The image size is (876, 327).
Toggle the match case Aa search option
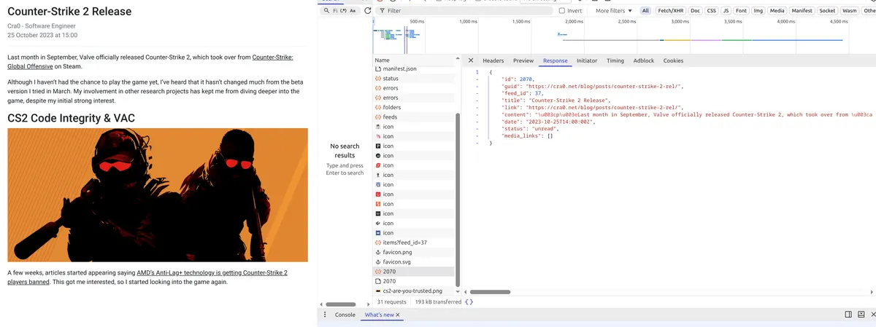click(x=353, y=11)
